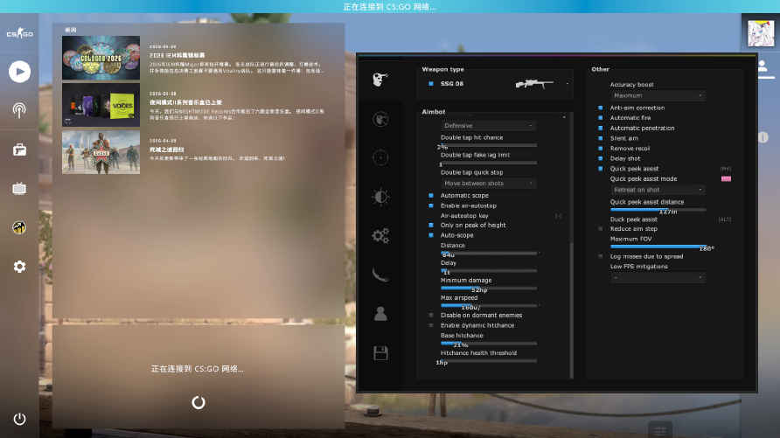Select the double-gears misc tab in overlay menu
The width and height of the screenshot is (780, 438).
[x=380, y=235]
